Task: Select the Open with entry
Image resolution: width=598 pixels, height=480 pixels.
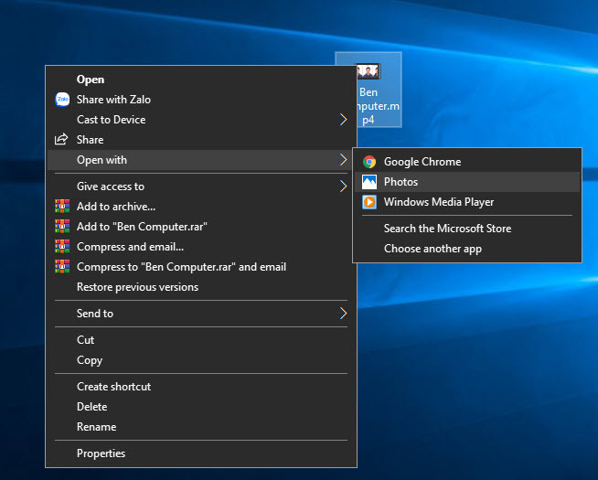Action: click(201, 160)
